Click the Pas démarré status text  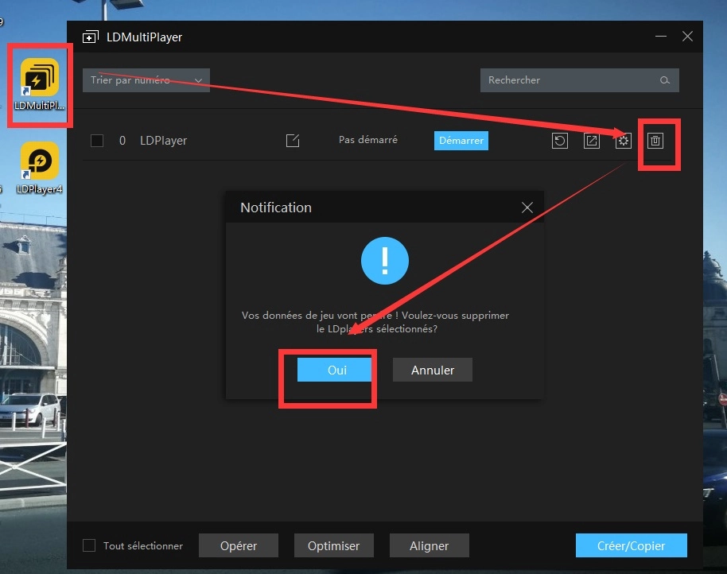[x=368, y=140]
